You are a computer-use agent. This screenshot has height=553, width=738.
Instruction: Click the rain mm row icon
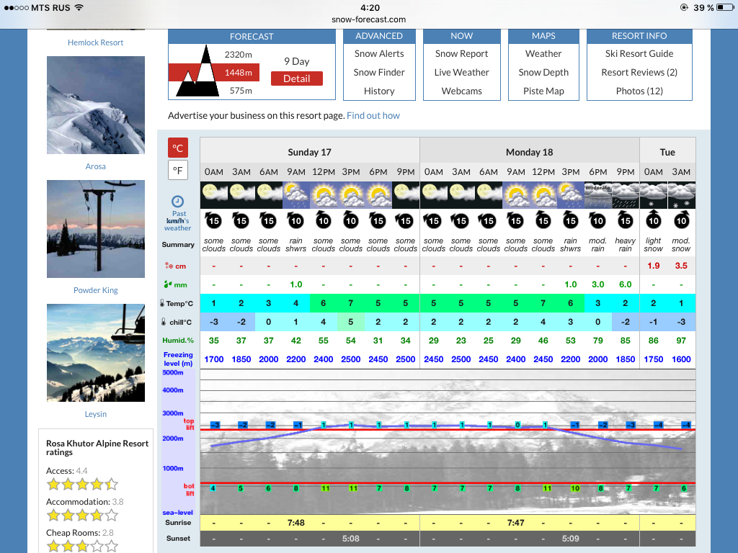[x=167, y=284]
